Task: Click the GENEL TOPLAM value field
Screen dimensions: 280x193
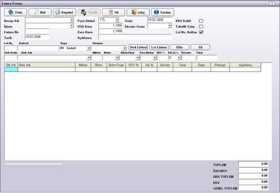Action: (253, 187)
